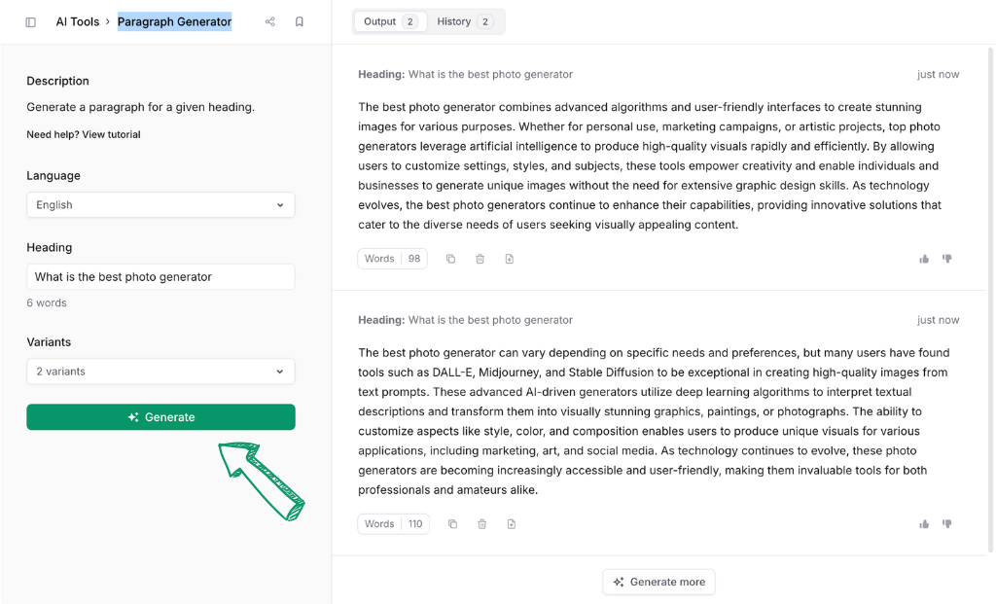Thumbs down the second paragraph output
The width and height of the screenshot is (996, 604).
point(947,524)
